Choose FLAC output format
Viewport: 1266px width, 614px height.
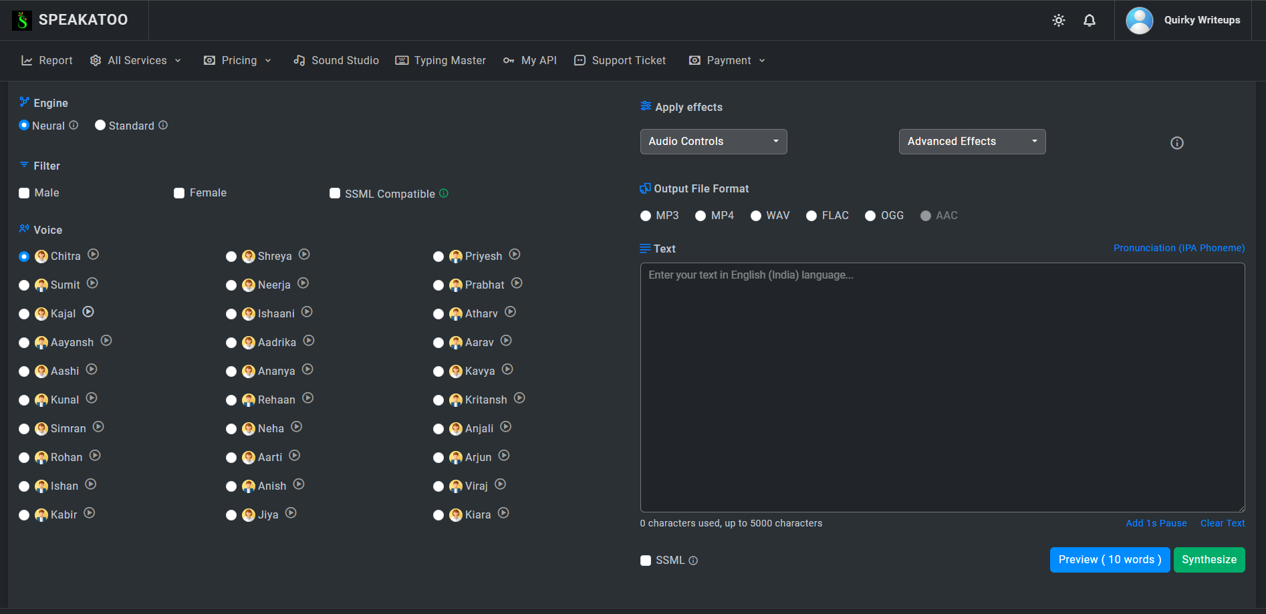coord(811,216)
